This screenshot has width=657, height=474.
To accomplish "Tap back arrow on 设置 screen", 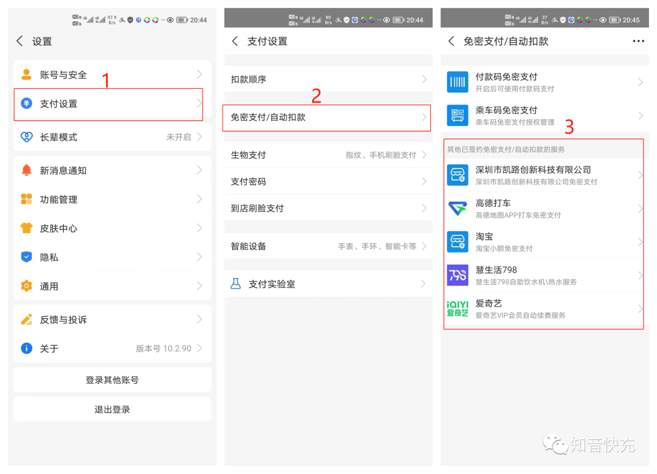I will click(x=19, y=41).
